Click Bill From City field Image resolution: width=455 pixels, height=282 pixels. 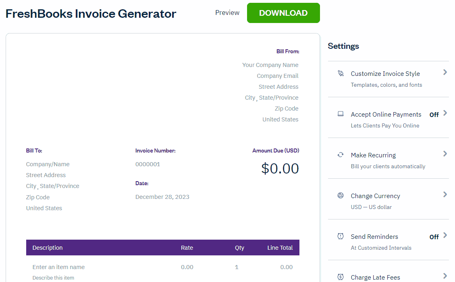(250, 98)
